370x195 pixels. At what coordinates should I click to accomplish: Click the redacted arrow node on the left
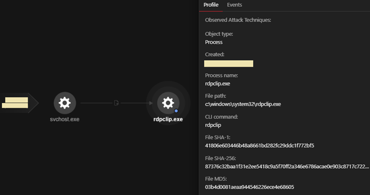(19, 103)
